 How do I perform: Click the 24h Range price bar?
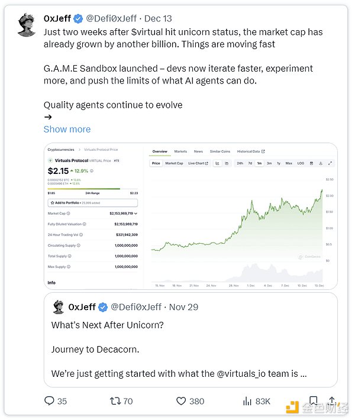[92, 189]
